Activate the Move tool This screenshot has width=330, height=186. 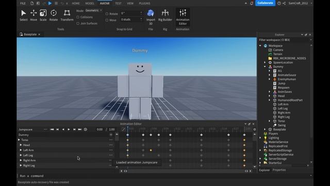pos(34,15)
